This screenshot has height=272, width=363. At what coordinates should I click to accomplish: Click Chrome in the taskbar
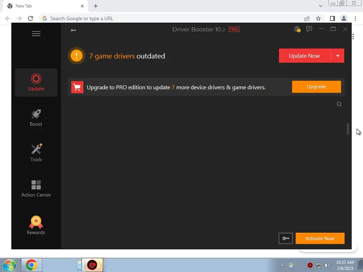pos(32,265)
